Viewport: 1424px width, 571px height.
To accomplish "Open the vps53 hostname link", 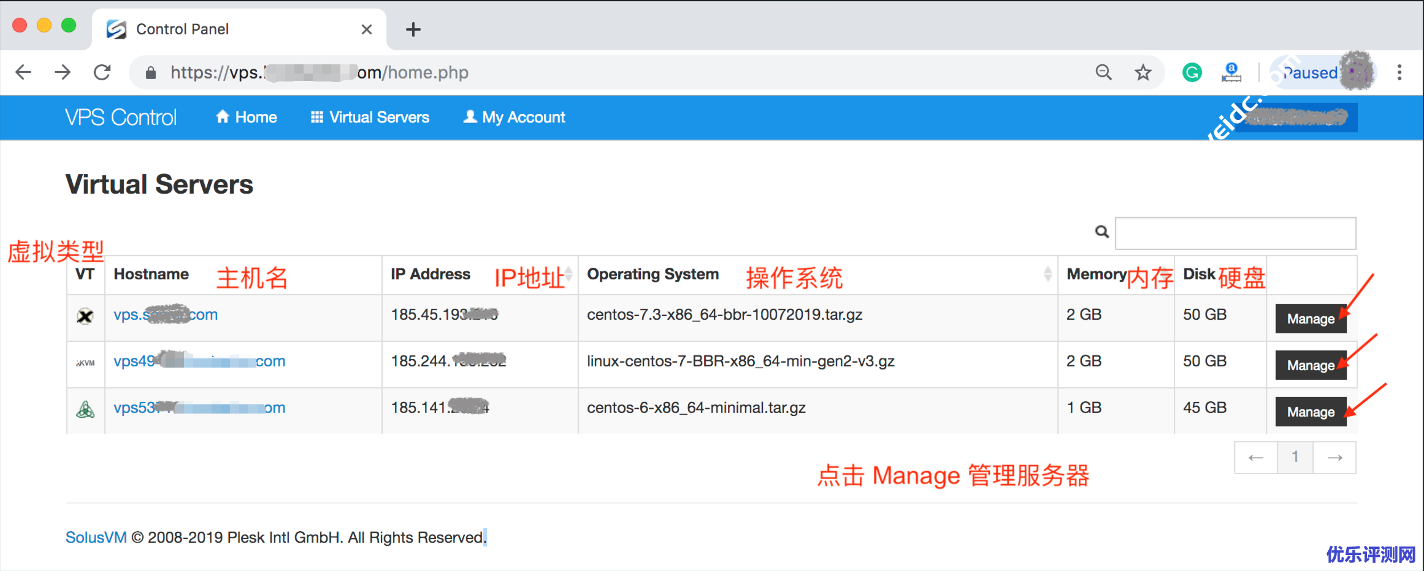I will (x=199, y=408).
